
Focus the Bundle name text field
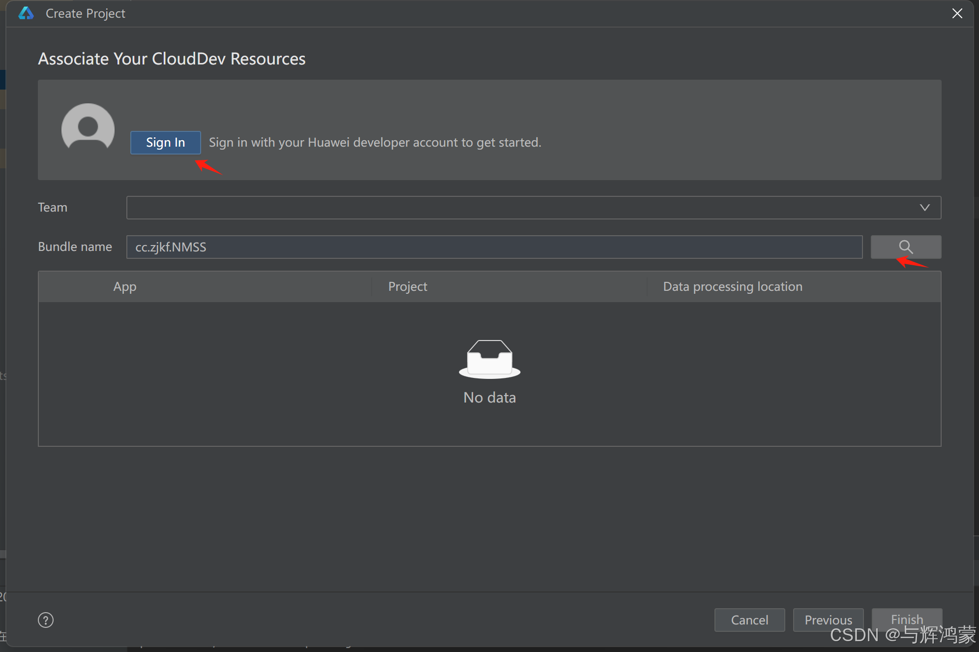[494, 247]
